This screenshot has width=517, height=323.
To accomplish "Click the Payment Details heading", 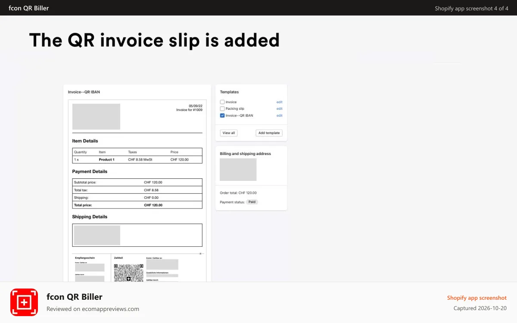I will pos(90,171).
